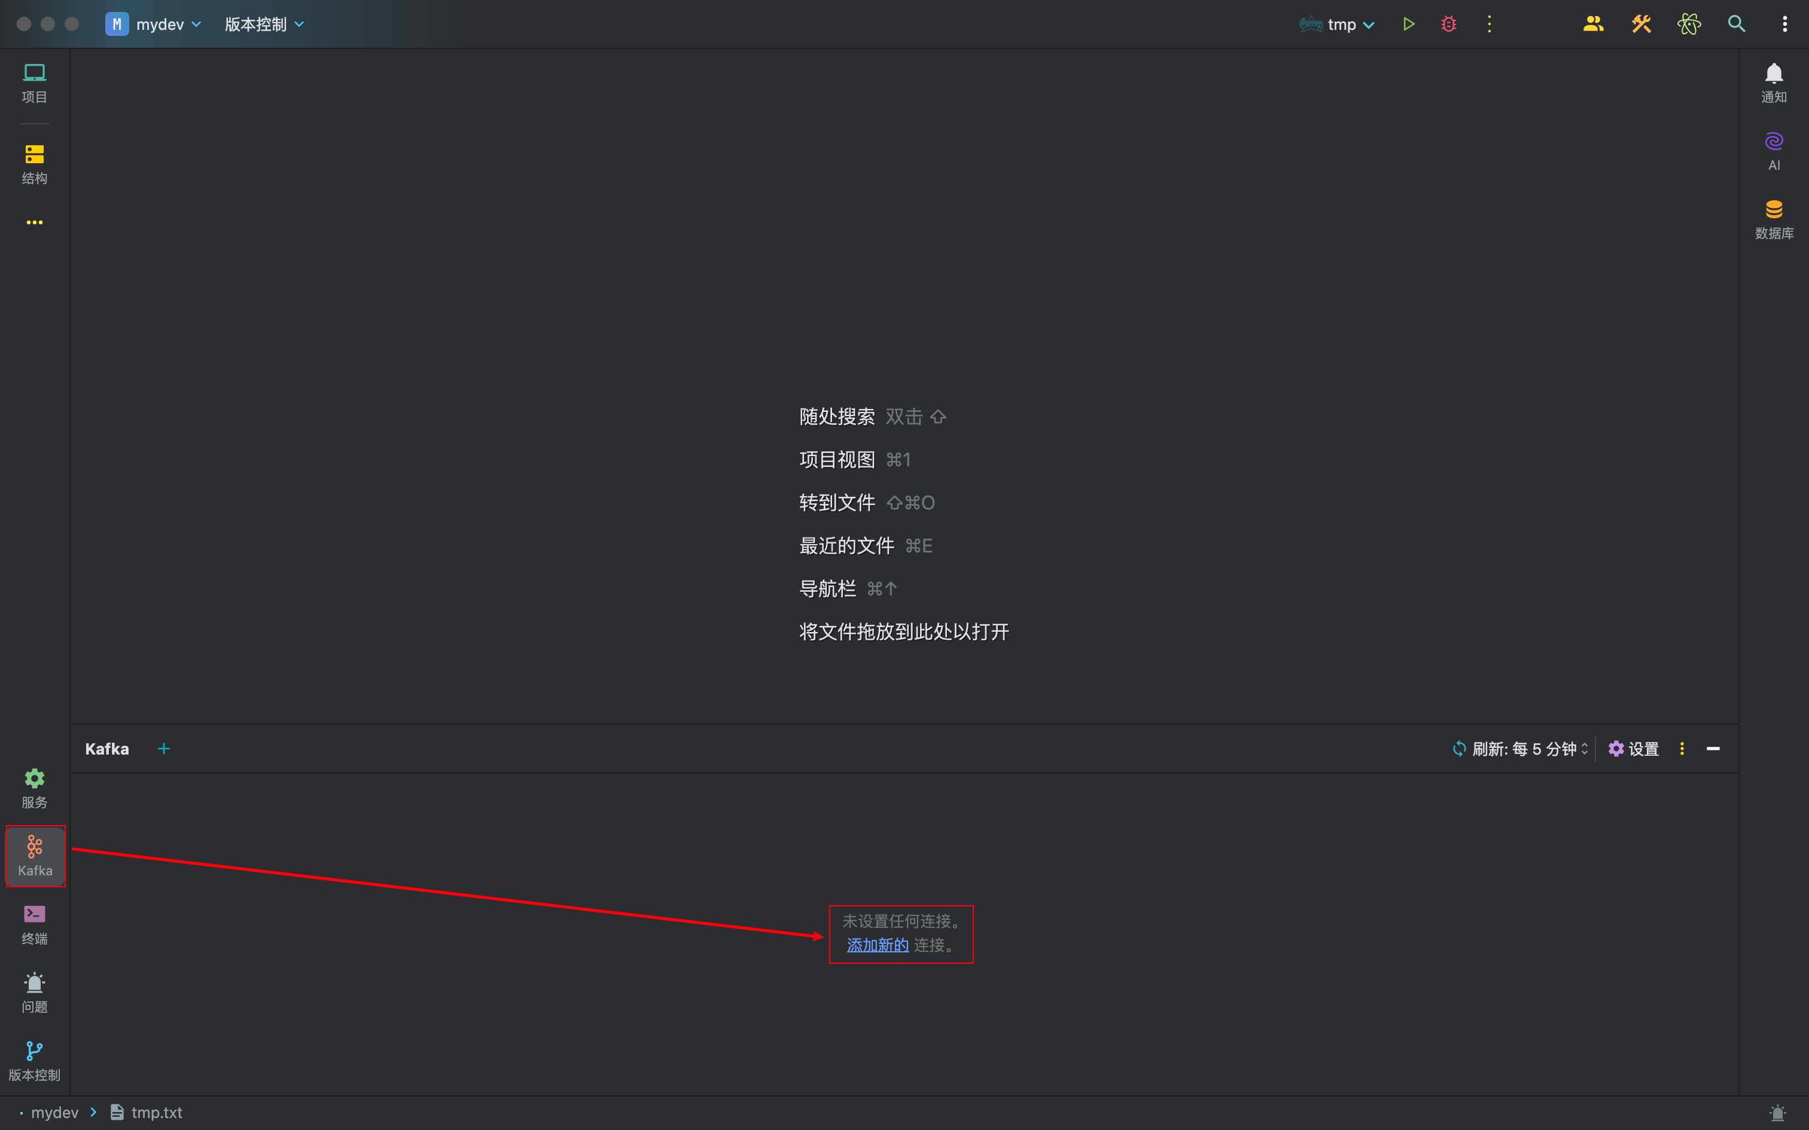
Task: Open the Structure (结构) tool window
Action: click(34, 164)
